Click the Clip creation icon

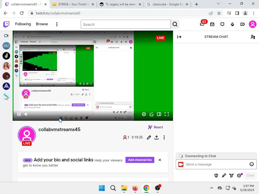point(152,114)
